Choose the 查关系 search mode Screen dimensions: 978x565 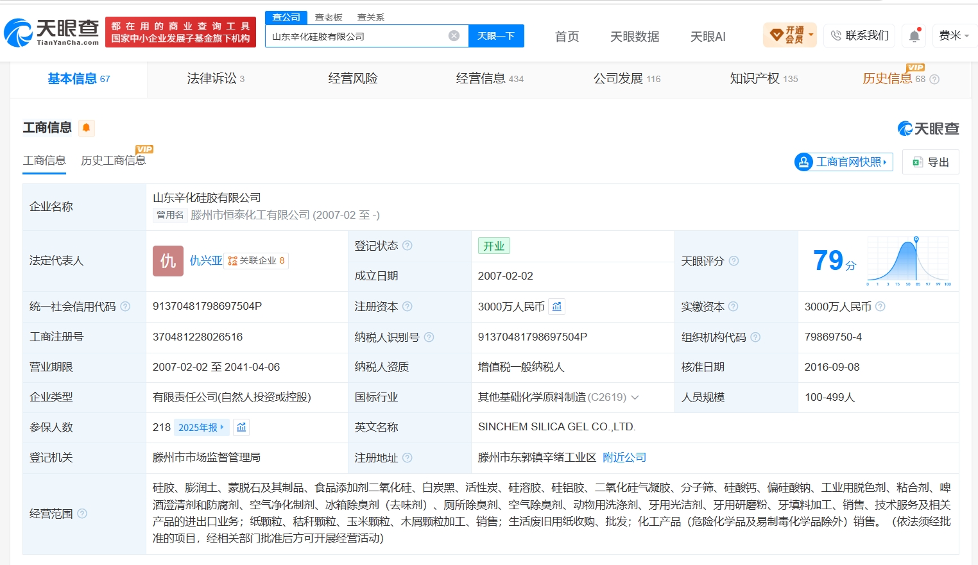tap(371, 17)
